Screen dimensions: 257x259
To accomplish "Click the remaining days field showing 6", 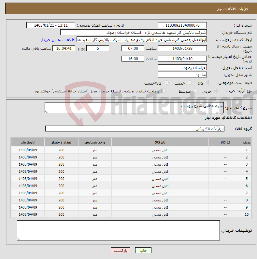I will pyautogui.click(x=98, y=48).
